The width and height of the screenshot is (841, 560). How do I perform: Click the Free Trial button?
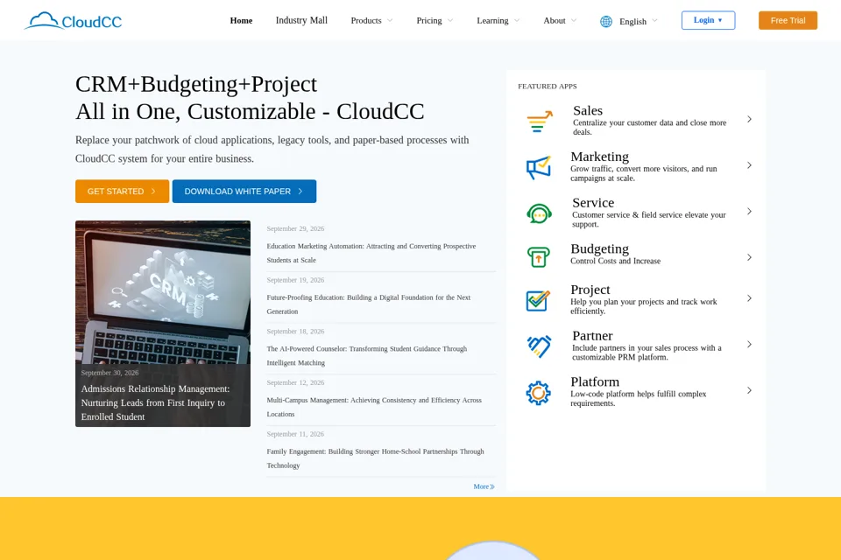pyautogui.click(x=788, y=20)
